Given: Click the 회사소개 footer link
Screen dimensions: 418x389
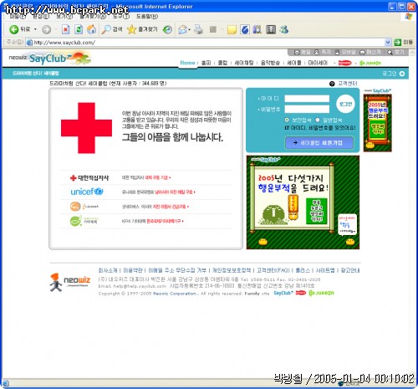Looking at the screenshot, I should 108,270.
